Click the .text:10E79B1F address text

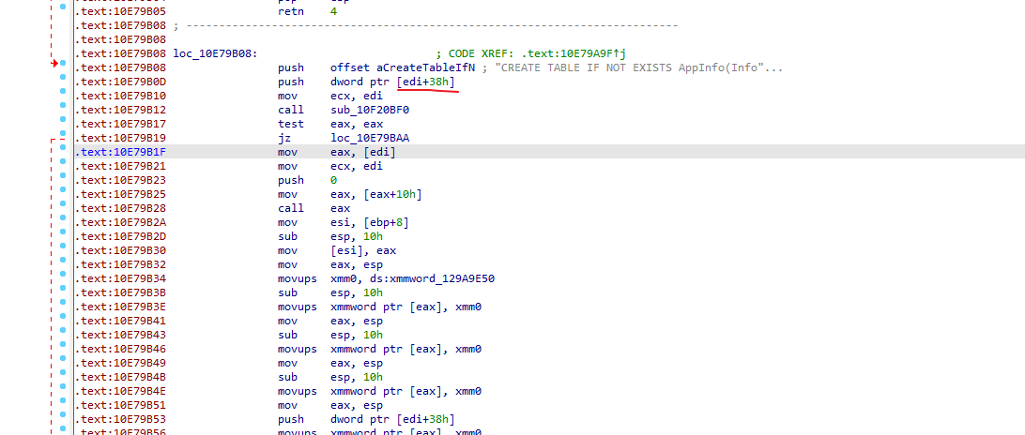[119, 152]
